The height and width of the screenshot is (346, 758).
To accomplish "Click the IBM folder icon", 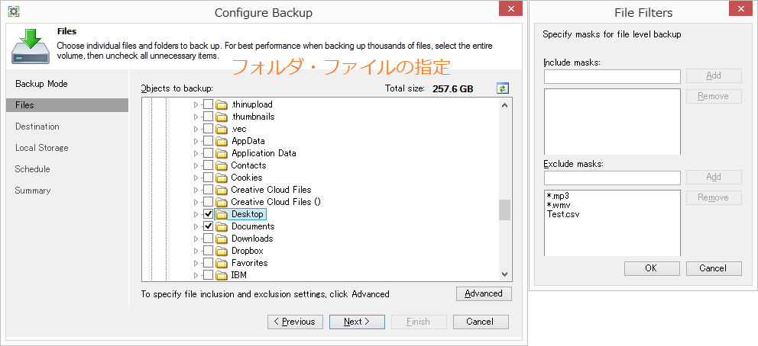I will click(222, 275).
